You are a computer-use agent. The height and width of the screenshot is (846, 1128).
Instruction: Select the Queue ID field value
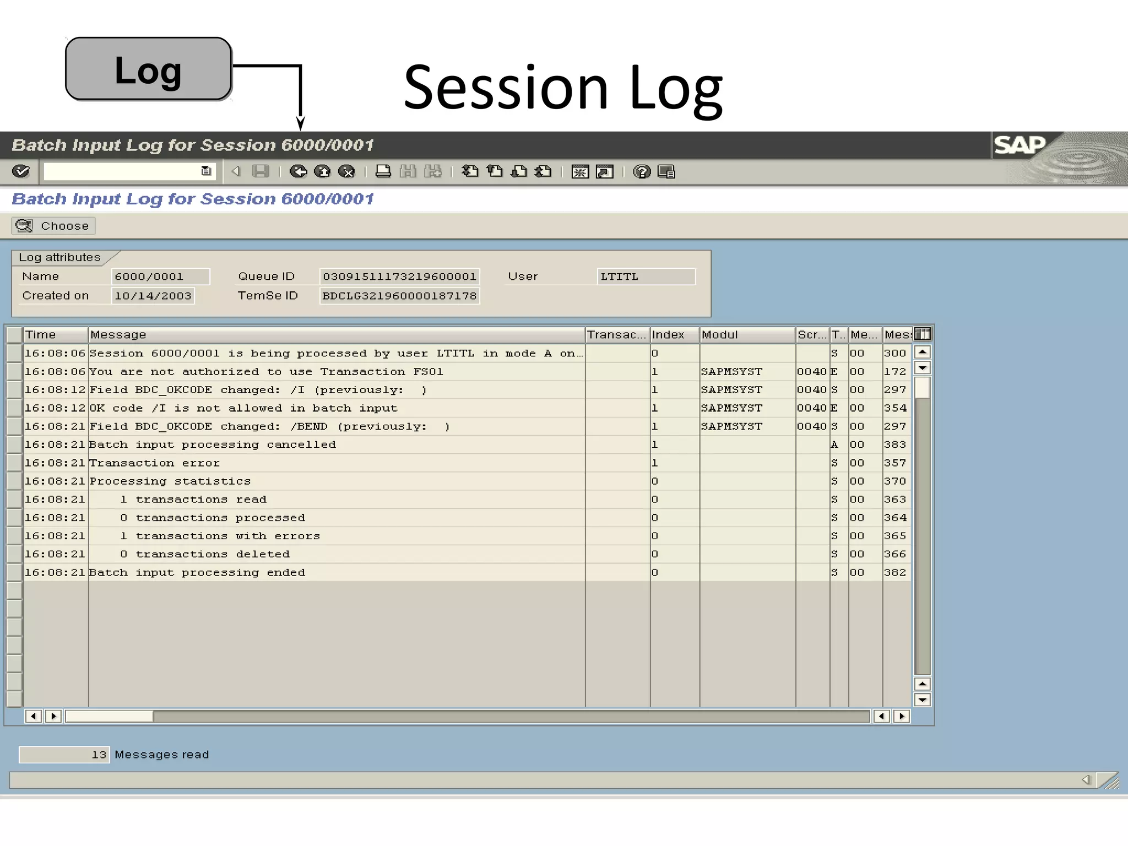point(399,276)
